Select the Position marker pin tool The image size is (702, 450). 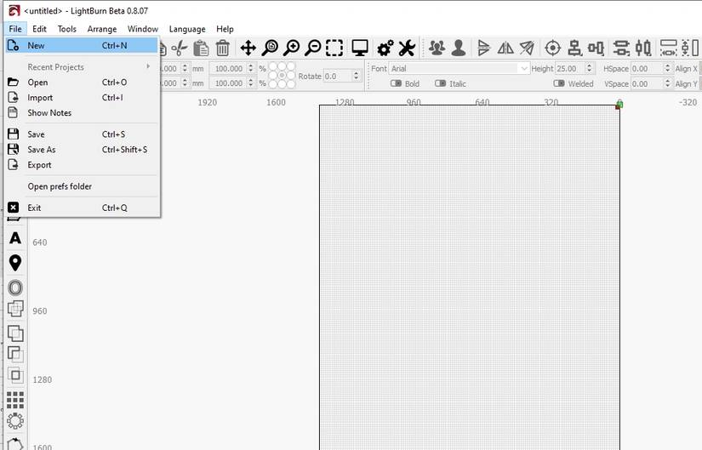15,263
